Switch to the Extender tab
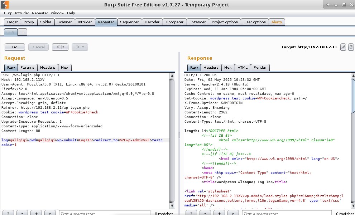Image resolution: width=355 pixels, height=215 pixels. pos(198,22)
